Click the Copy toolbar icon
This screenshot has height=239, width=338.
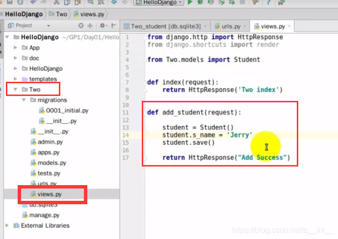coord(67,2)
